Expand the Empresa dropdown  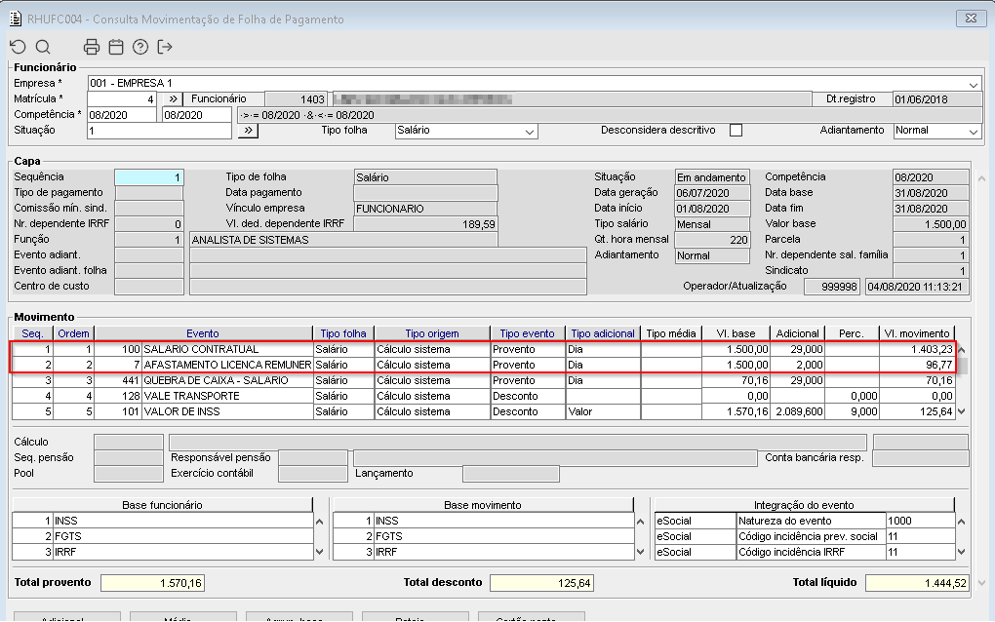[x=974, y=84]
